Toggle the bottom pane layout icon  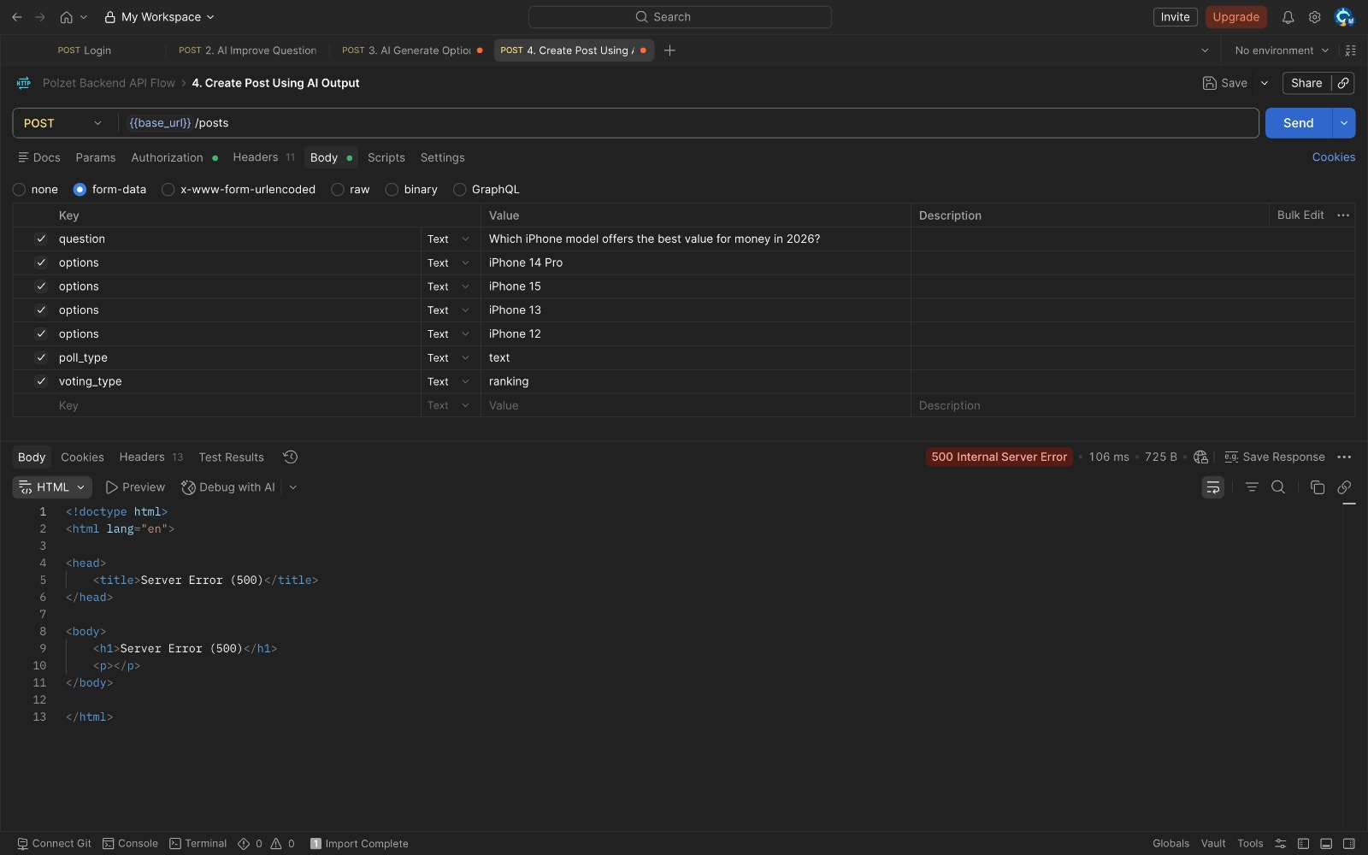(1326, 844)
